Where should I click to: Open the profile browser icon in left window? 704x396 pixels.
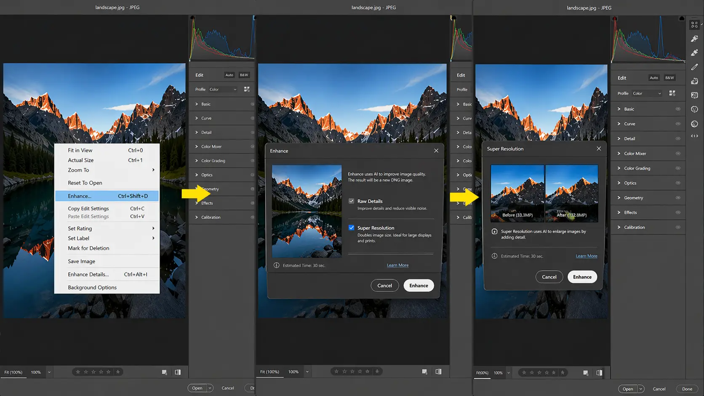(x=247, y=89)
